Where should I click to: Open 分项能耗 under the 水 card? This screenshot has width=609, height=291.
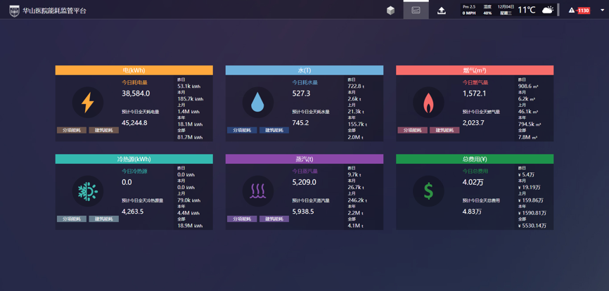click(242, 130)
